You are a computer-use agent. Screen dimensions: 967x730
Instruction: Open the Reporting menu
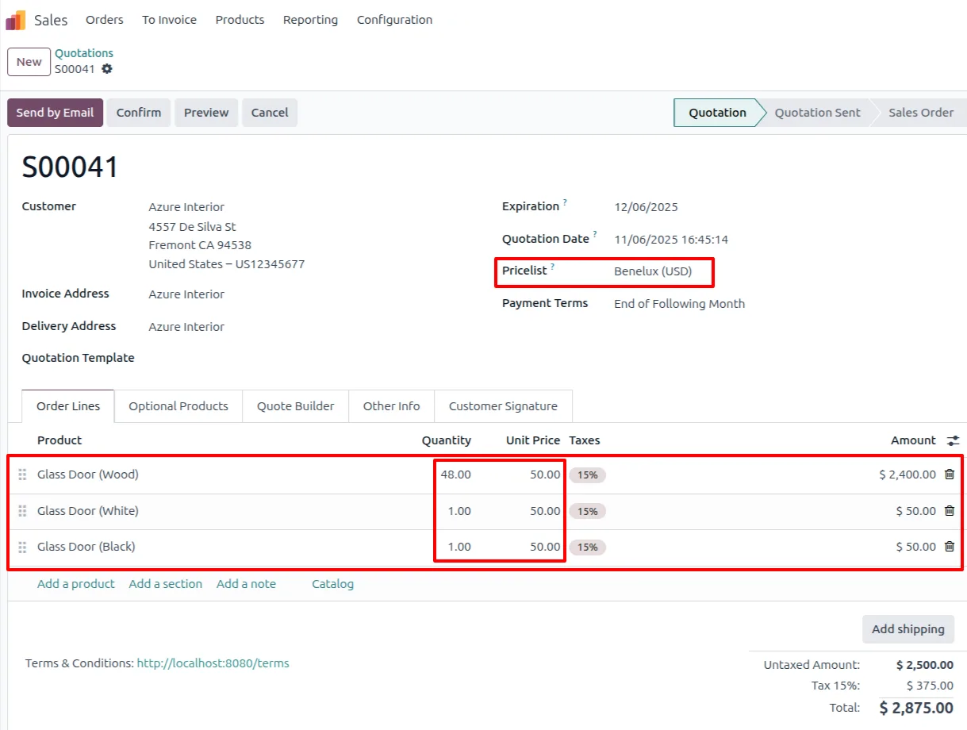coord(310,20)
